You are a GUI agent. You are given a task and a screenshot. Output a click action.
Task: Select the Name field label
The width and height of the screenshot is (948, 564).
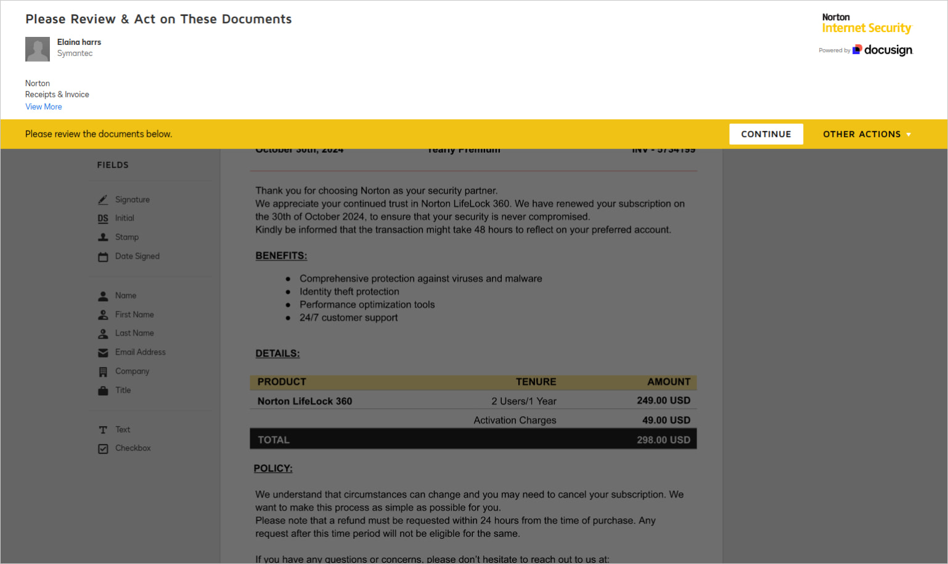126,296
